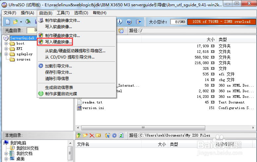Select 我的ISO文档 in local tree

coord(27,148)
